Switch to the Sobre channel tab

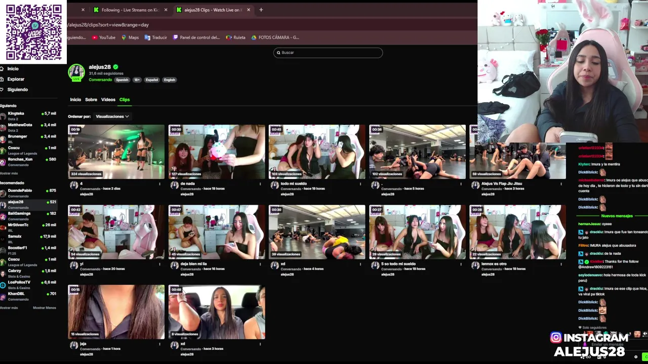point(91,100)
